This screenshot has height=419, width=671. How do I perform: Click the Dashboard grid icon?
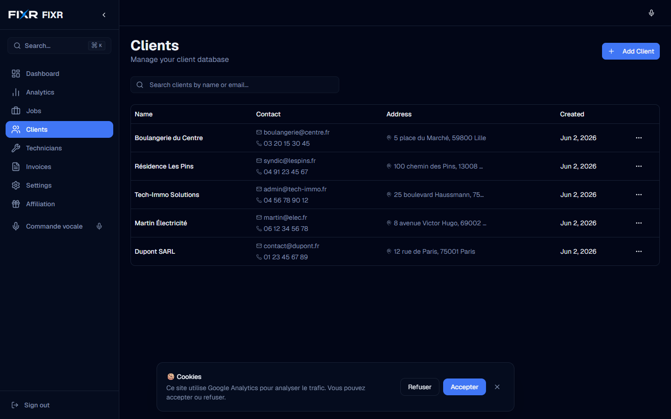[16, 74]
